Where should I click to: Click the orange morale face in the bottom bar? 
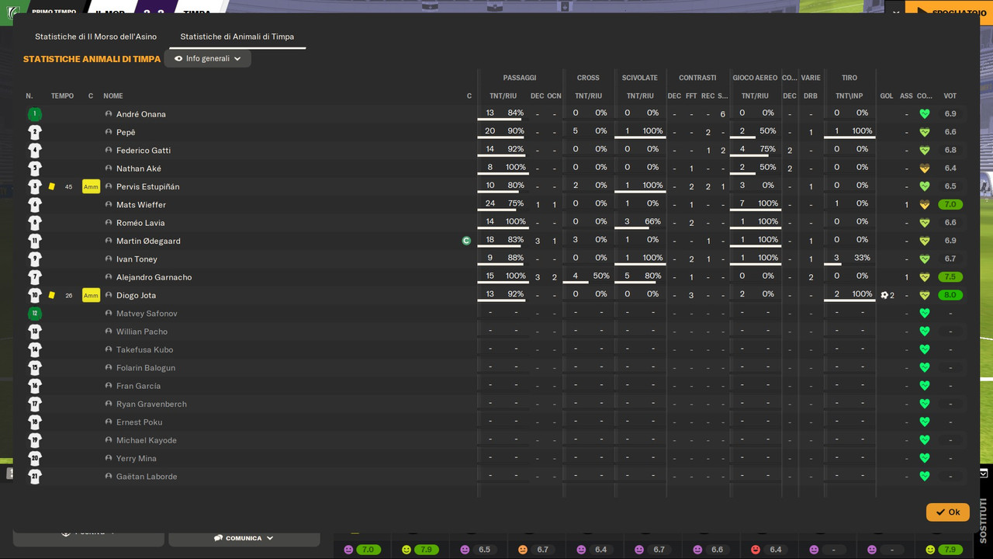[523, 550]
